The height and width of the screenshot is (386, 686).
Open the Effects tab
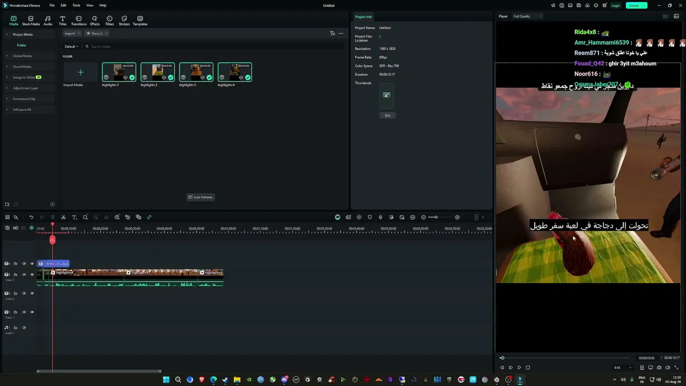[x=95, y=20]
